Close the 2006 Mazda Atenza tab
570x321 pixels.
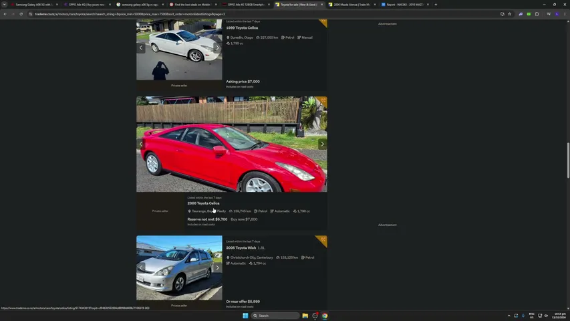tap(375, 5)
